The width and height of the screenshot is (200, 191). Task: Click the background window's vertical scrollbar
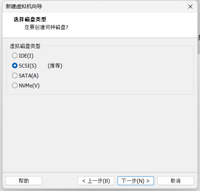coord(199,45)
